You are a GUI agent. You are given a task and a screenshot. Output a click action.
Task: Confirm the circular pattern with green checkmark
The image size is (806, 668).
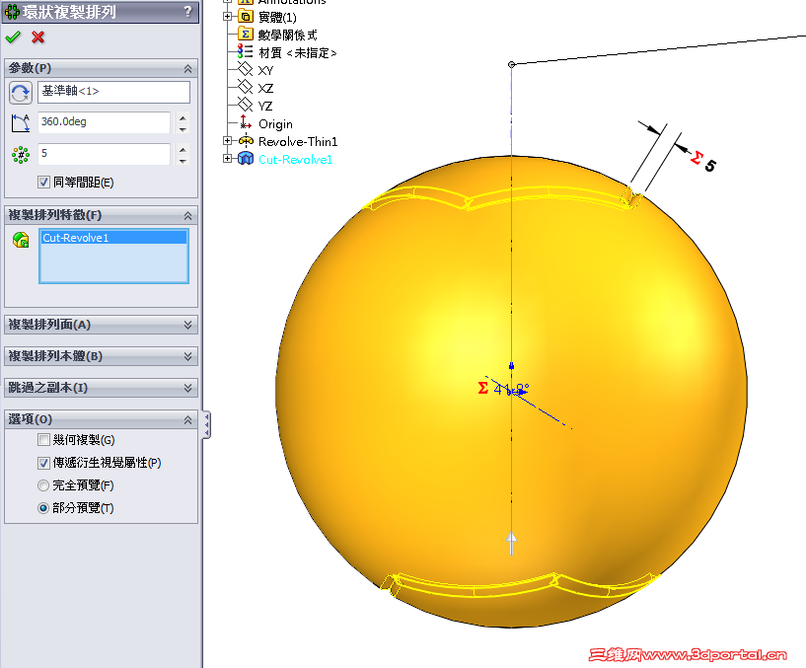(13, 37)
